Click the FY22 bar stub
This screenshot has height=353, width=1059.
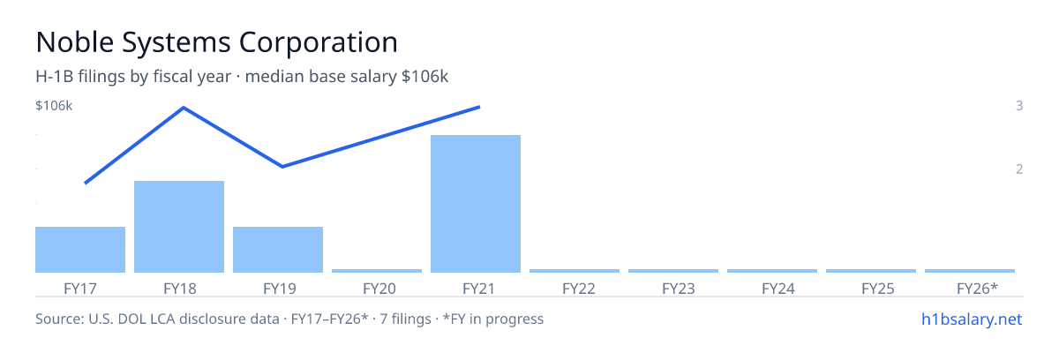(x=575, y=271)
